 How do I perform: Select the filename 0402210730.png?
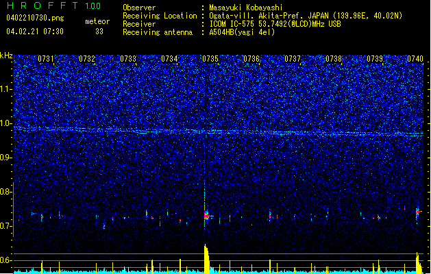(35, 18)
